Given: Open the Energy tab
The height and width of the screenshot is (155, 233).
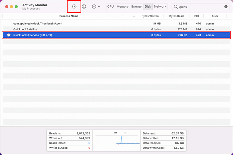Looking at the screenshot, I should click(x=136, y=7).
